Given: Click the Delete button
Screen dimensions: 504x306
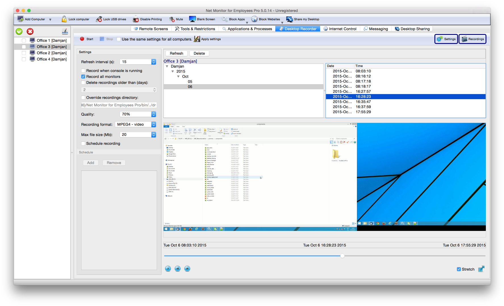Looking at the screenshot, I should (199, 53).
